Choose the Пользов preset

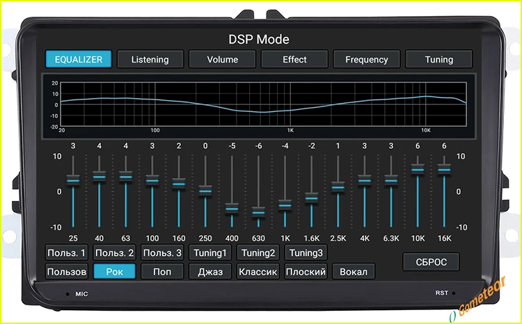67,271
